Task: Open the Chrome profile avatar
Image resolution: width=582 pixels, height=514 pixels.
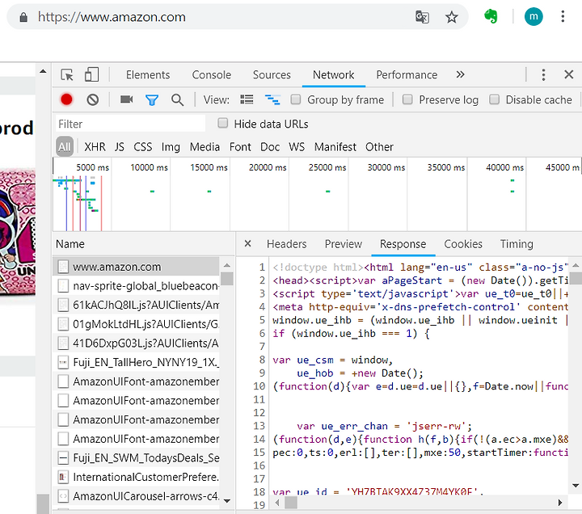Action: click(533, 16)
